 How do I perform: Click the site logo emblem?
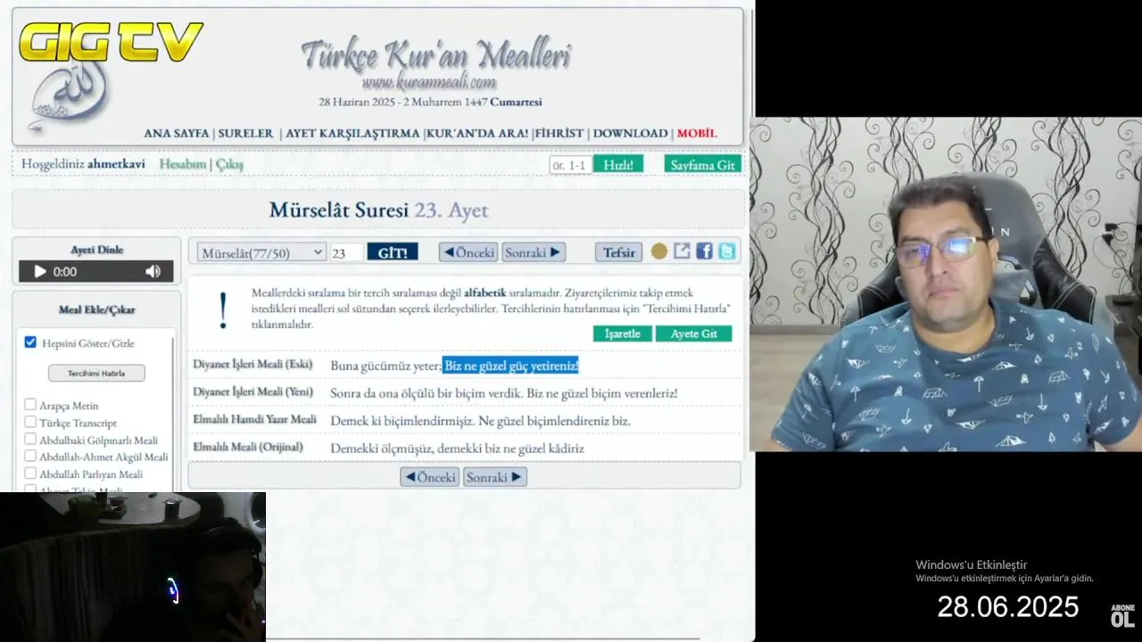click(70, 96)
